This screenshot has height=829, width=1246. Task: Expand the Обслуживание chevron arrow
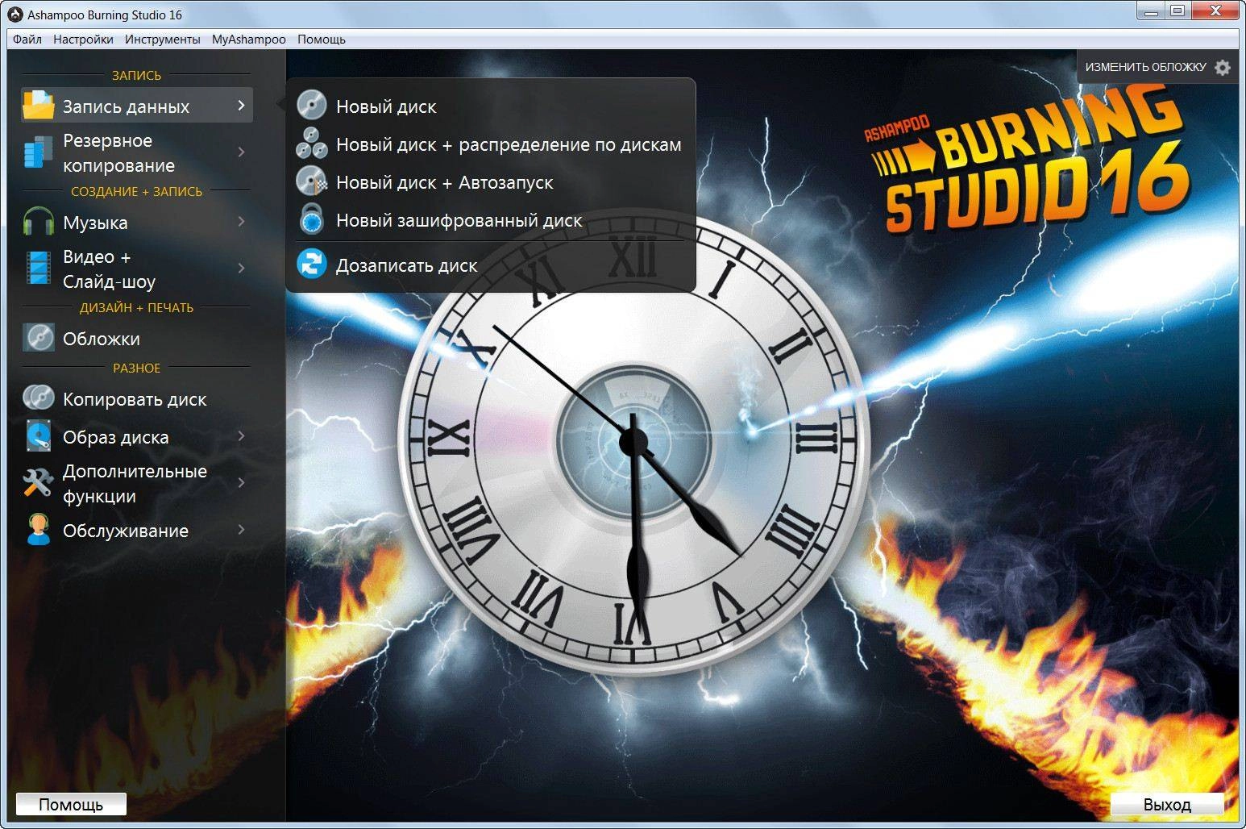coord(241,530)
